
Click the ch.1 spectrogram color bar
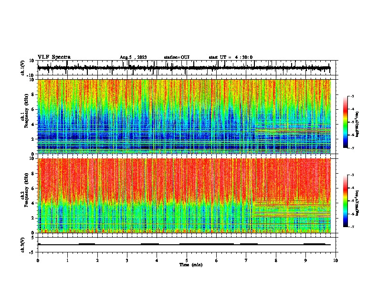coord(346,122)
